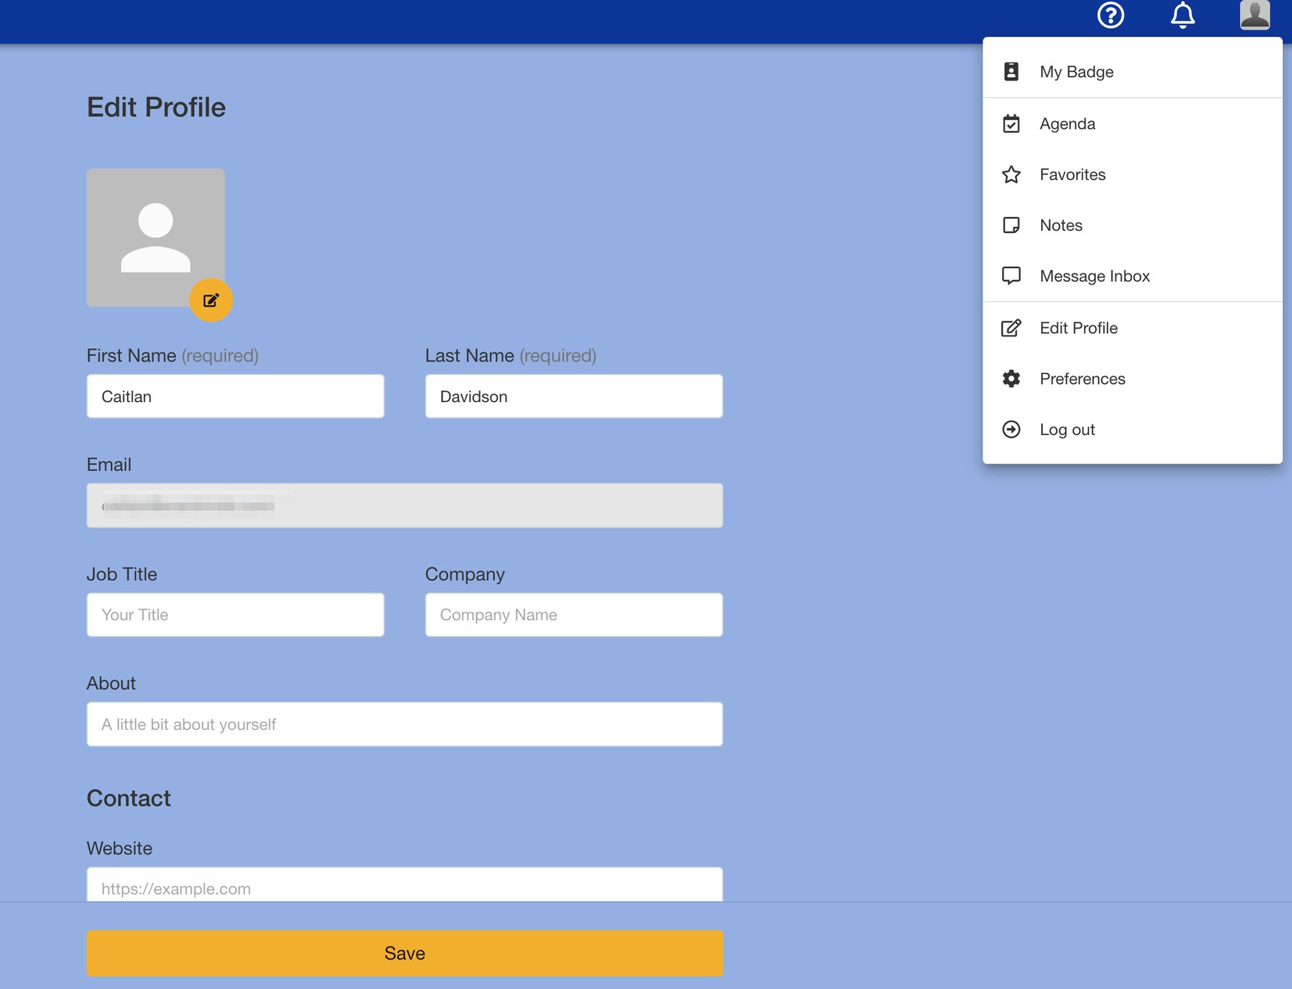Click the Edit Profile pencil icon
1292x989 pixels.
[1012, 328]
